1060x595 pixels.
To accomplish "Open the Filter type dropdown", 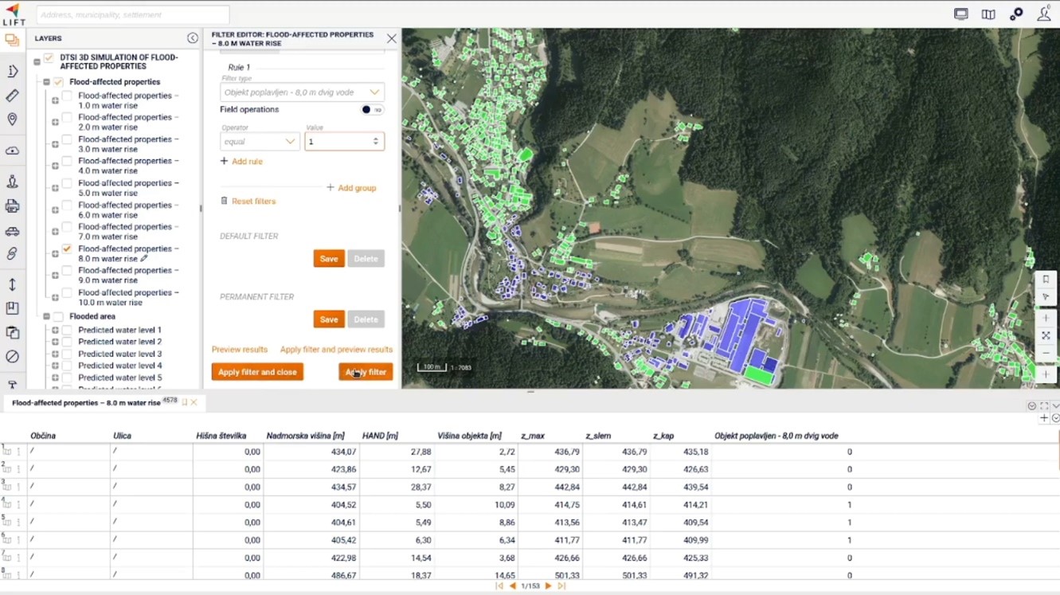I will pyautogui.click(x=302, y=92).
